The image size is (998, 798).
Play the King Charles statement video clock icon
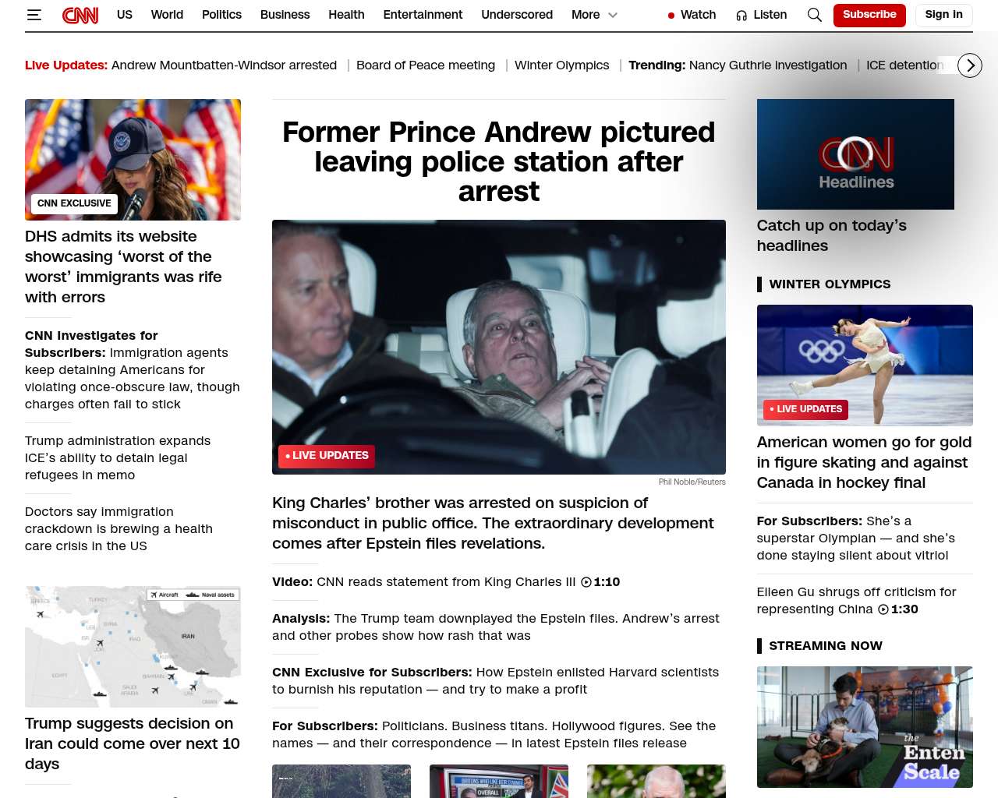click(586, 582)
